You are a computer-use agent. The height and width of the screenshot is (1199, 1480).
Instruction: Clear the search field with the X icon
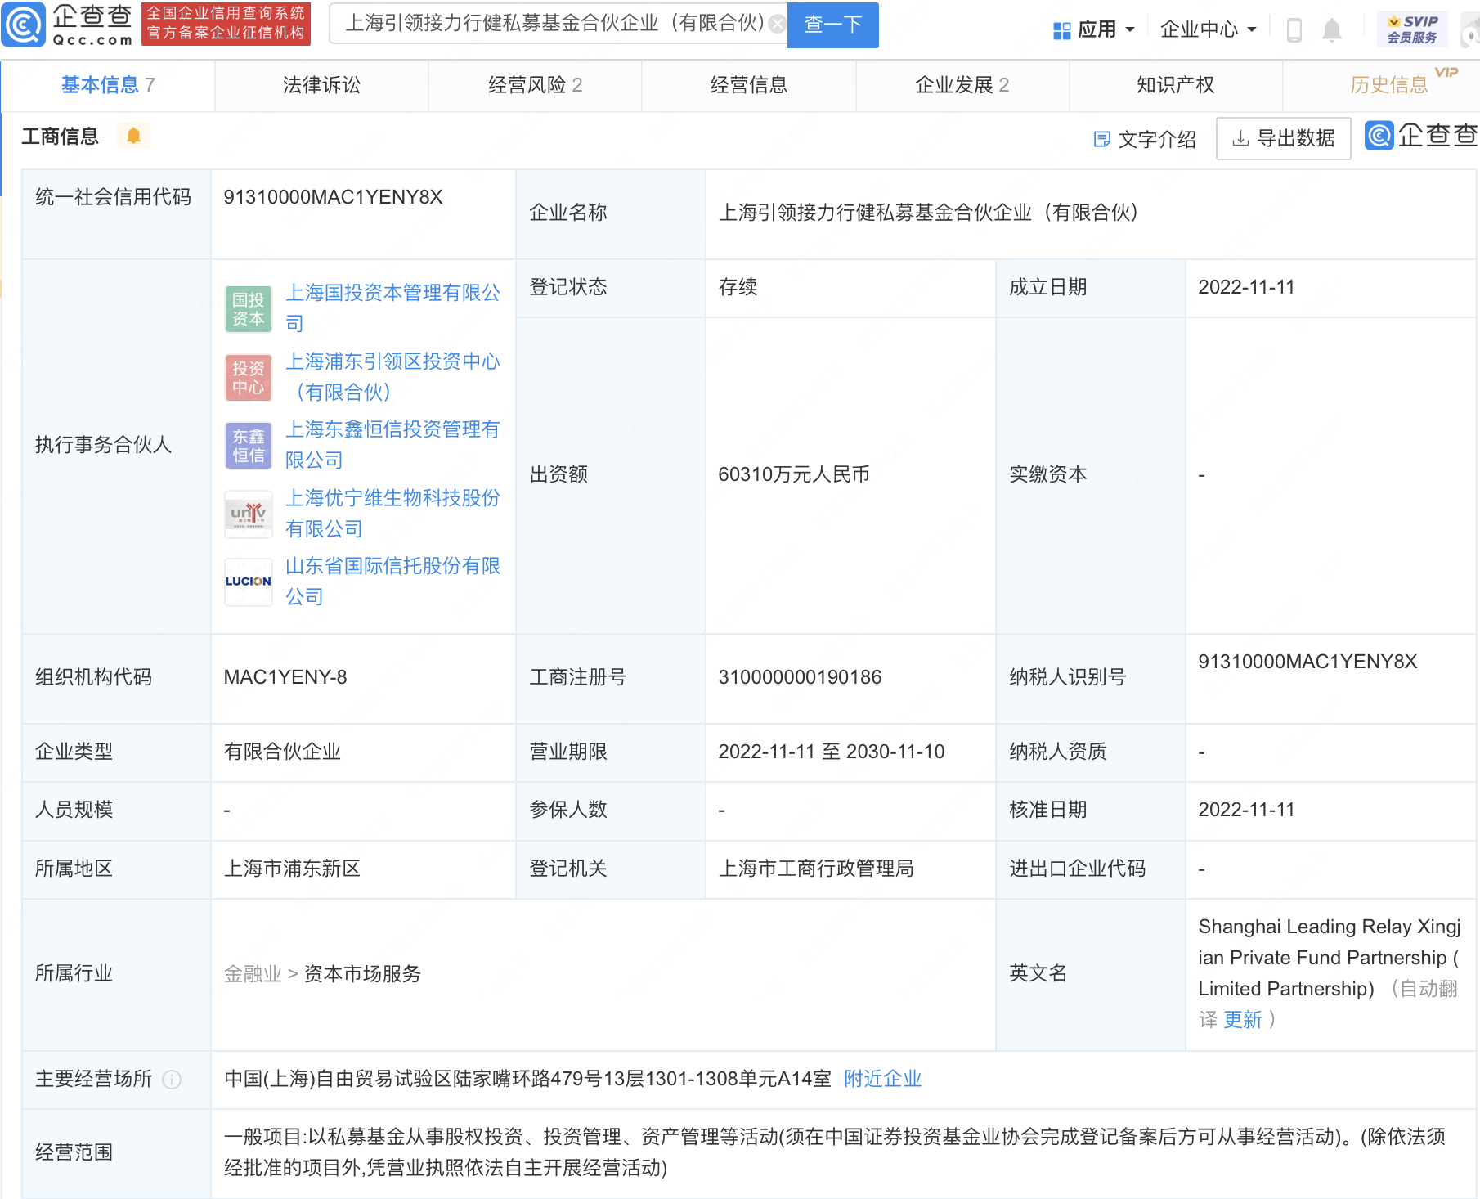pos(777,24)
